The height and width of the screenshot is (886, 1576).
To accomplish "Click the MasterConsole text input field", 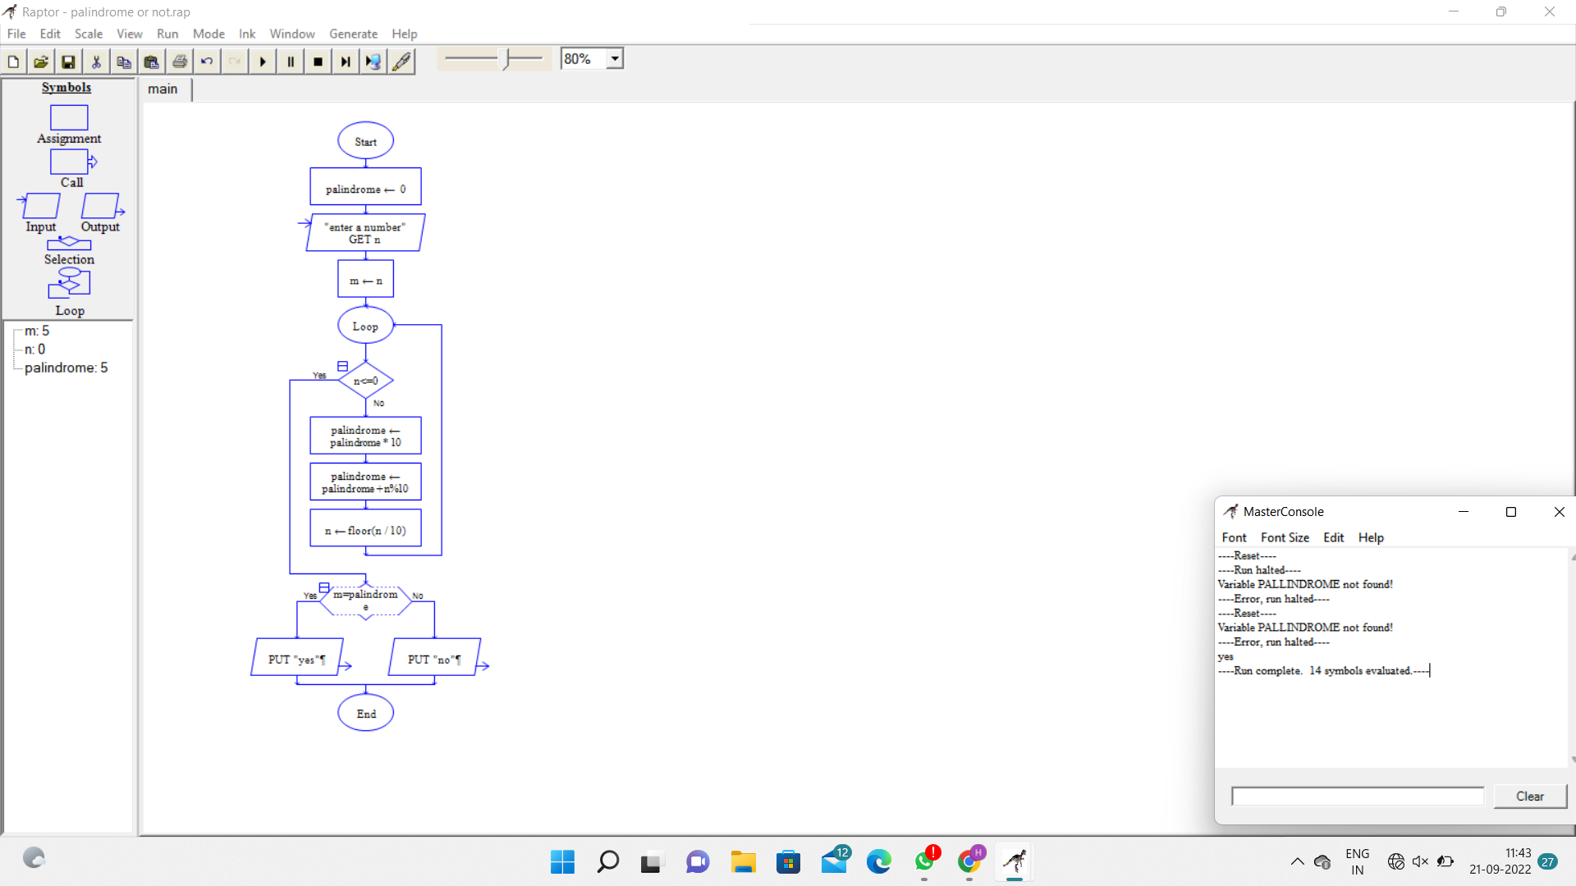I will (1358, 796).
